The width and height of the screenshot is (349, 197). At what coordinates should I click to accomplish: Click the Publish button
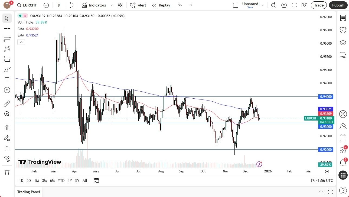338,5
